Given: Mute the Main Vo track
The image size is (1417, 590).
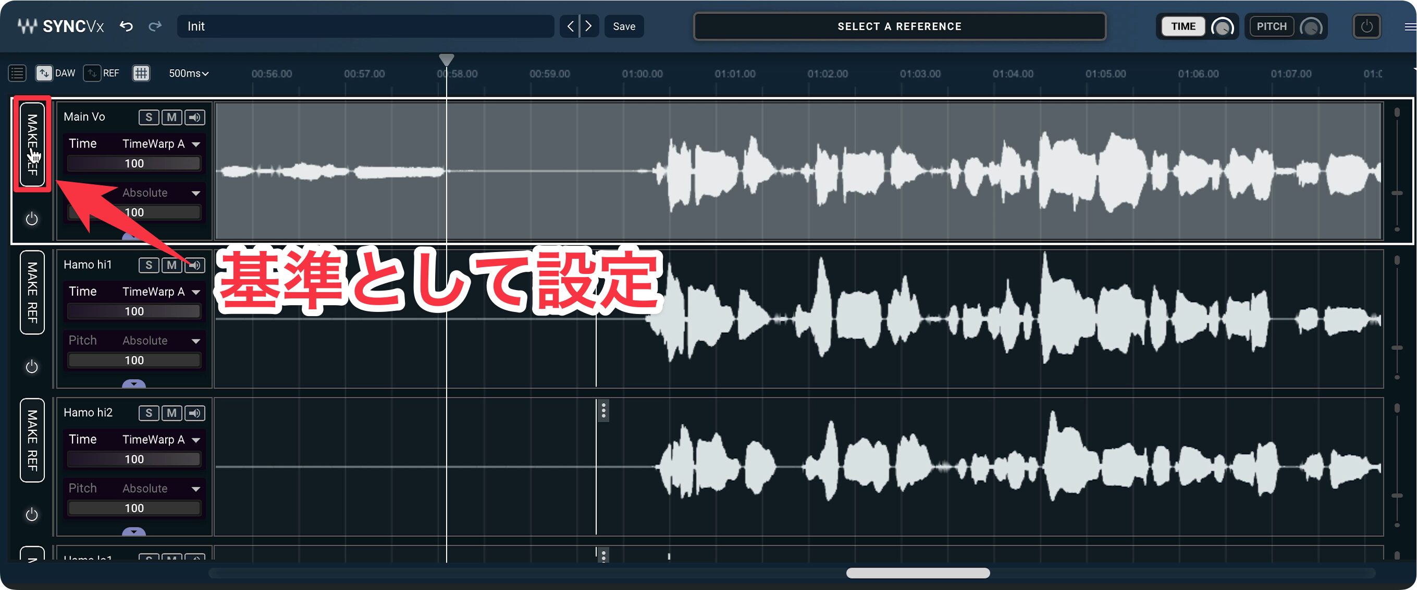Looking at the screenshot, I should (171, 117).
